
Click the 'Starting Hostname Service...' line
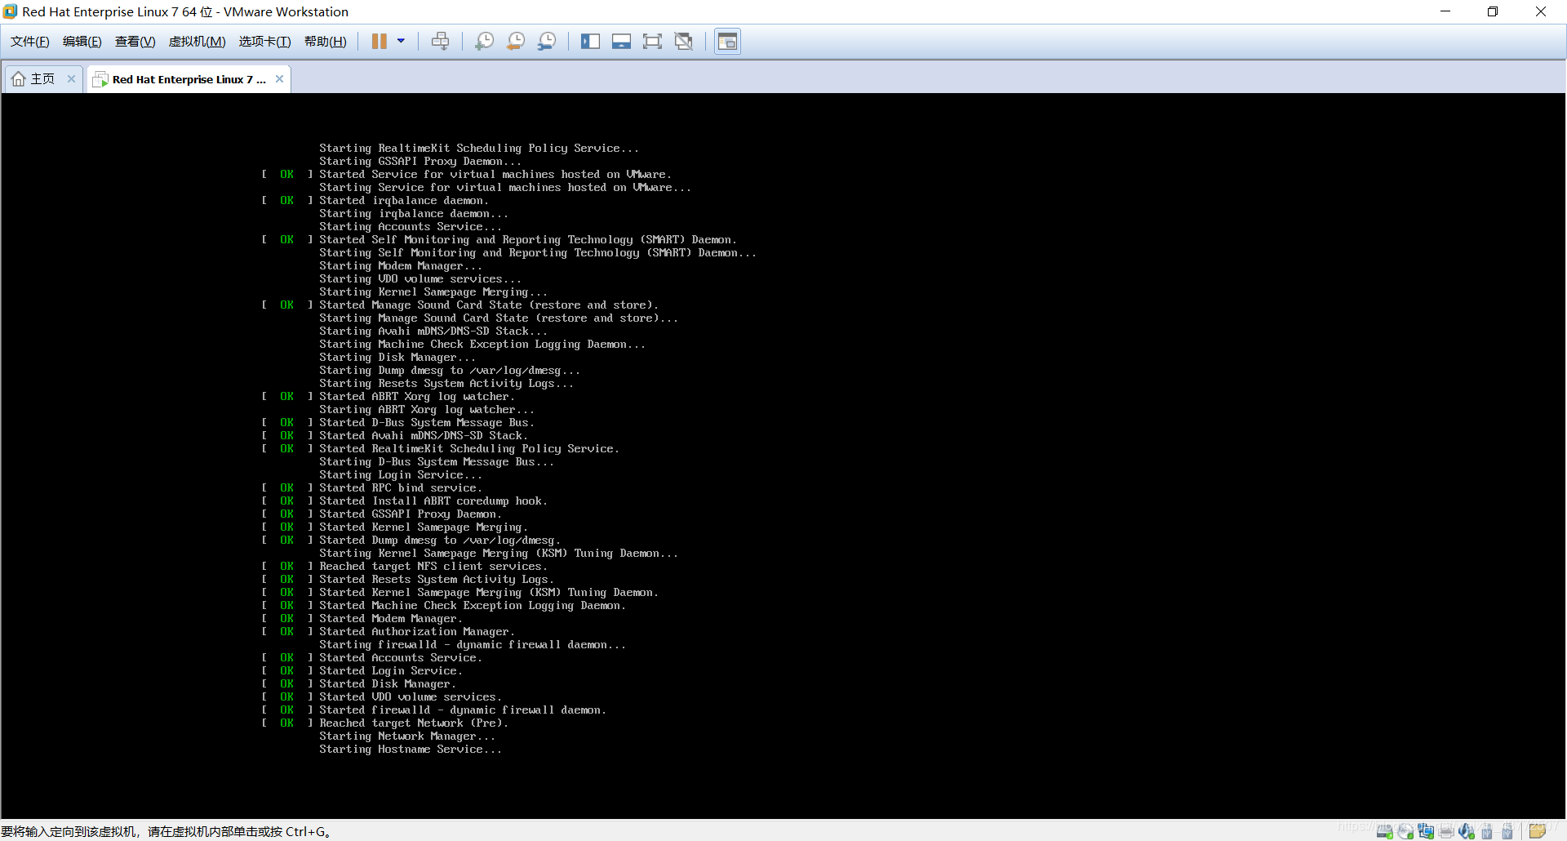(x=411, y=750)
